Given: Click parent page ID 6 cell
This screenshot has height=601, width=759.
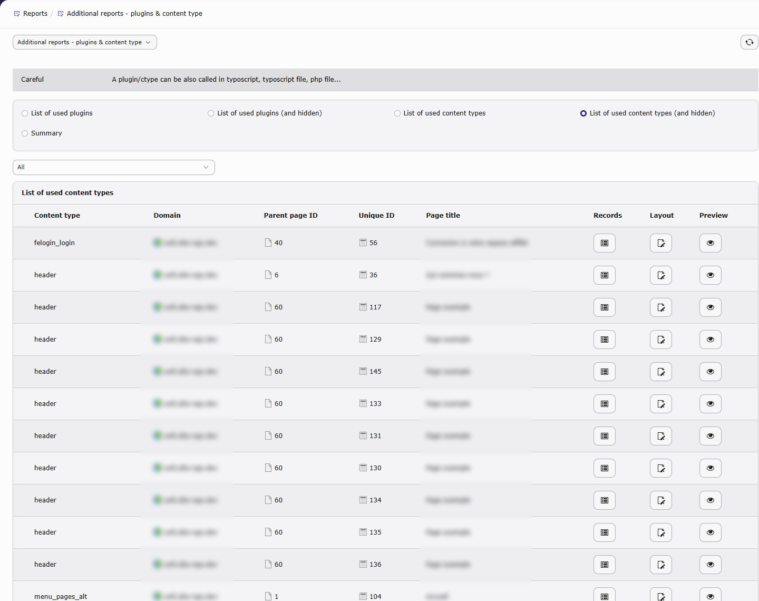Looking at the screenshot, I should (x=272, y=275).
